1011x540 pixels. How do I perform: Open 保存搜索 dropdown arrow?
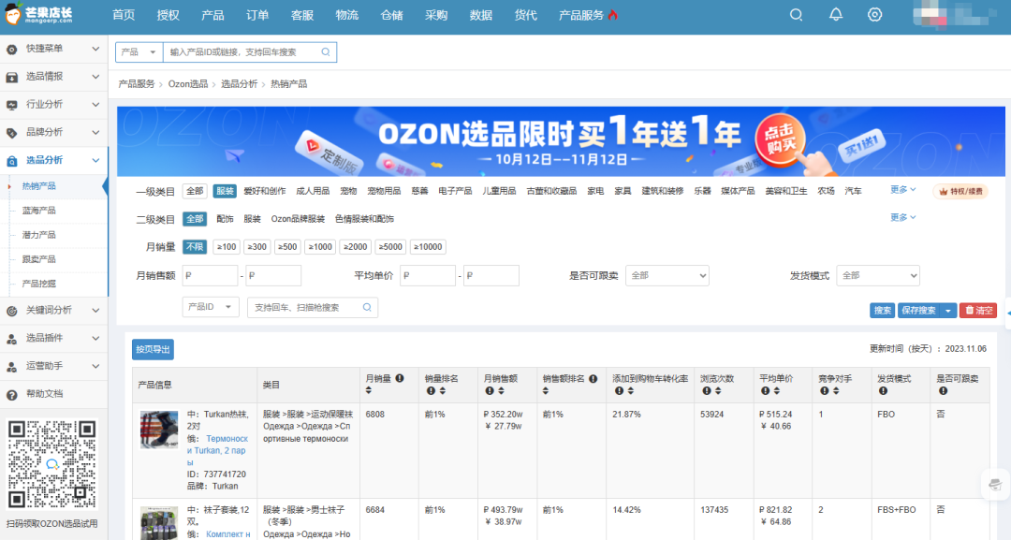[x=947, y=311]
